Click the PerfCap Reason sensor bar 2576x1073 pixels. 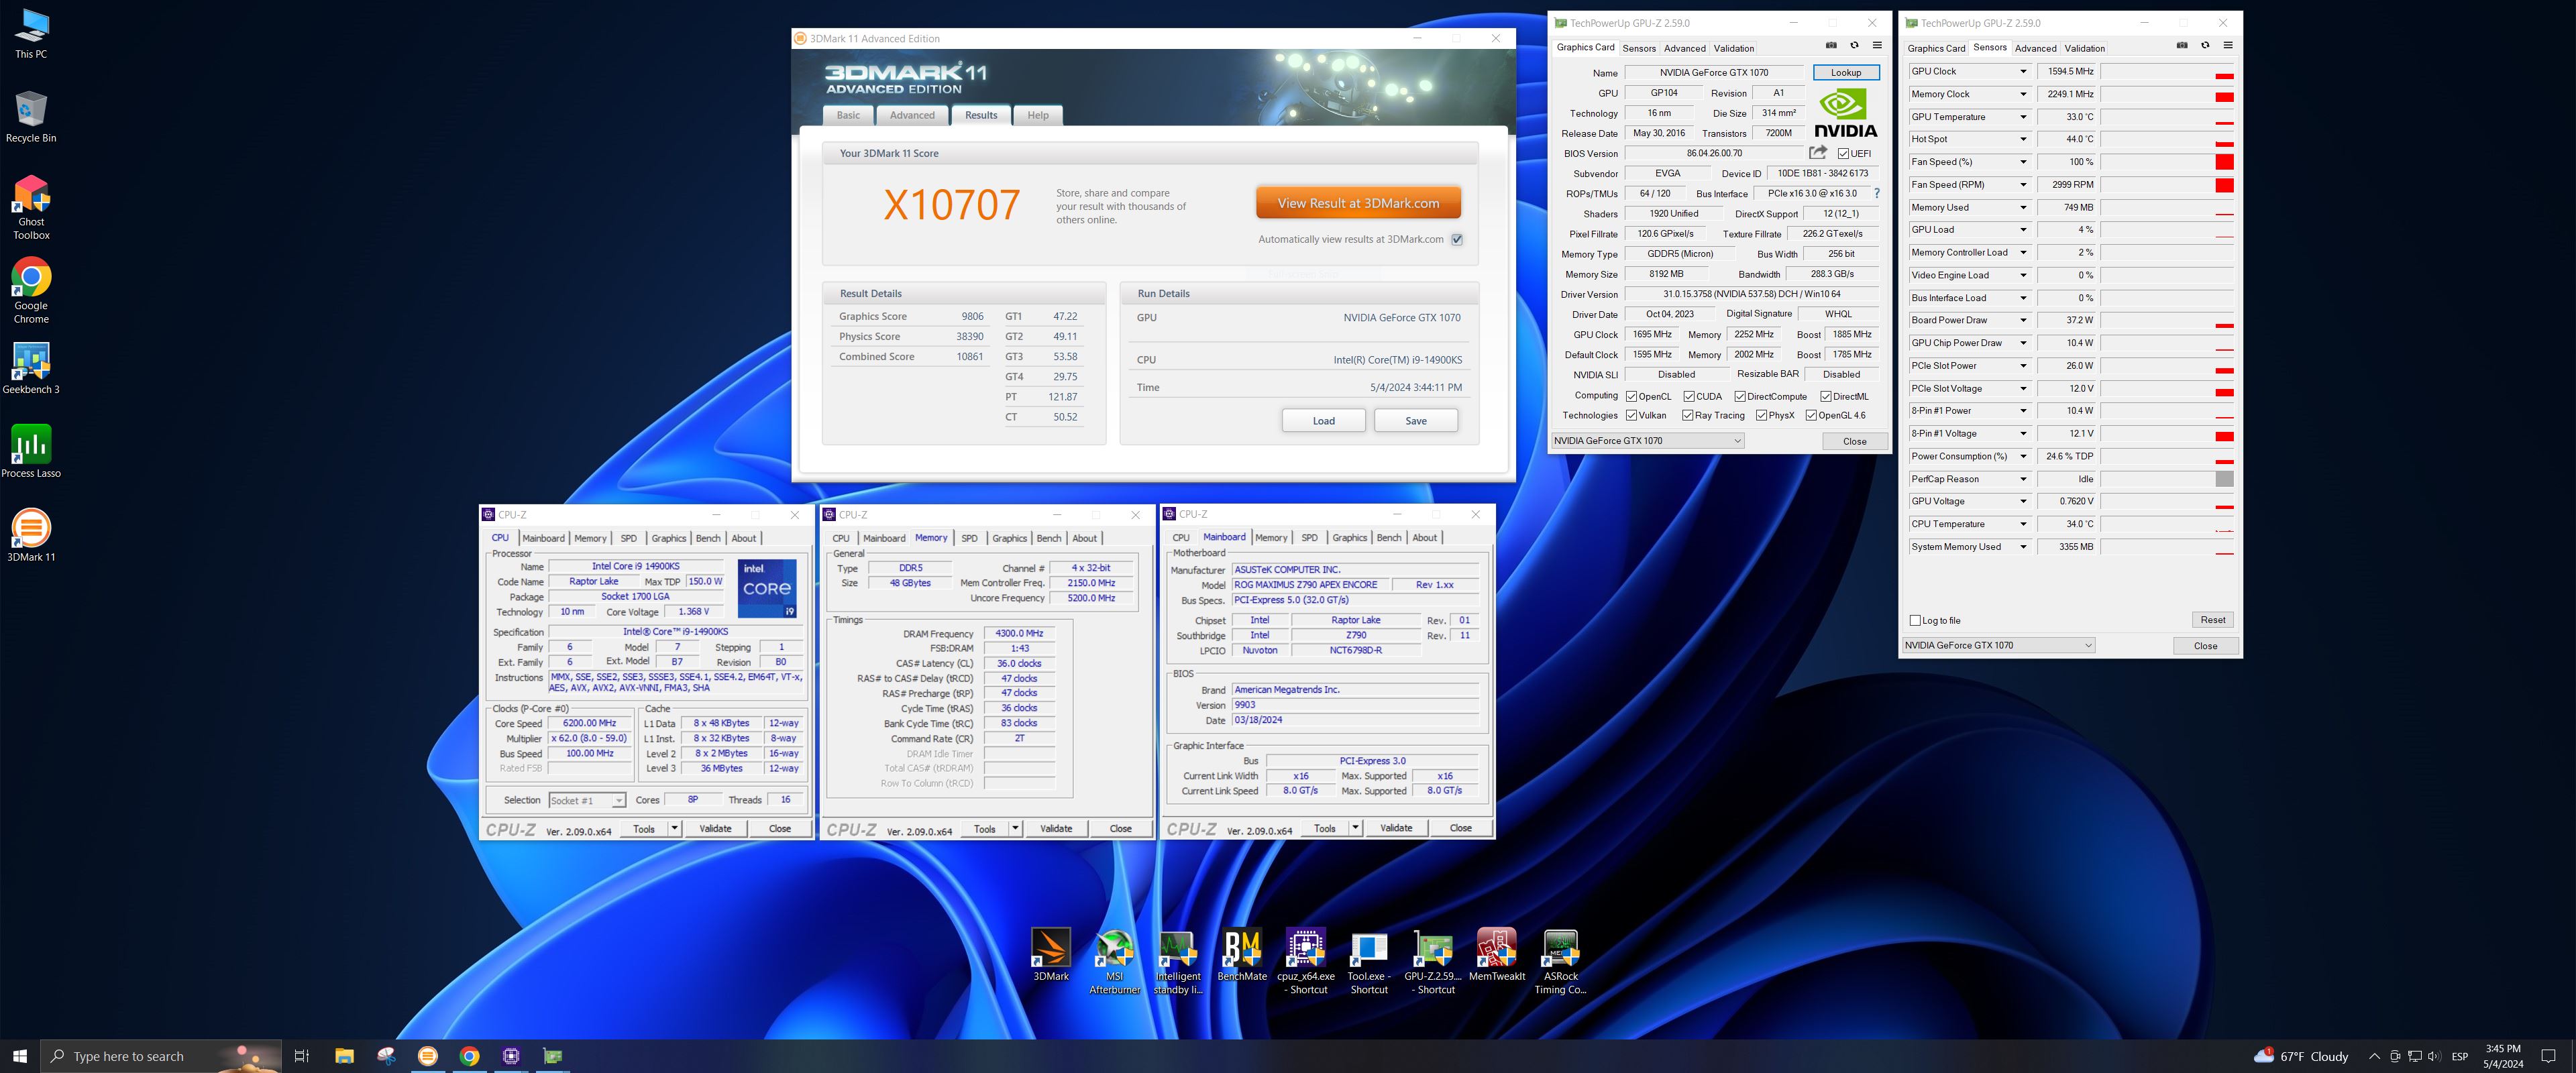pos(2167,479)
